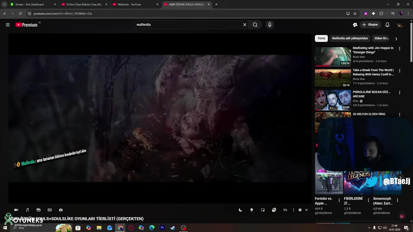
Task: Open Chrome extensions puzzle icon
Action: (x=381, y=14)
